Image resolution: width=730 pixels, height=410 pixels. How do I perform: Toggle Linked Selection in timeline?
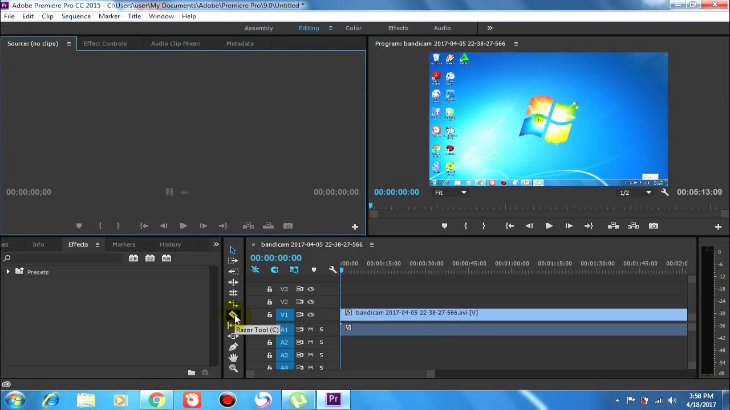click(294, 270)
